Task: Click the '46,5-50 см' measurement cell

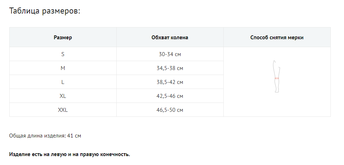Action: [170, 110]
